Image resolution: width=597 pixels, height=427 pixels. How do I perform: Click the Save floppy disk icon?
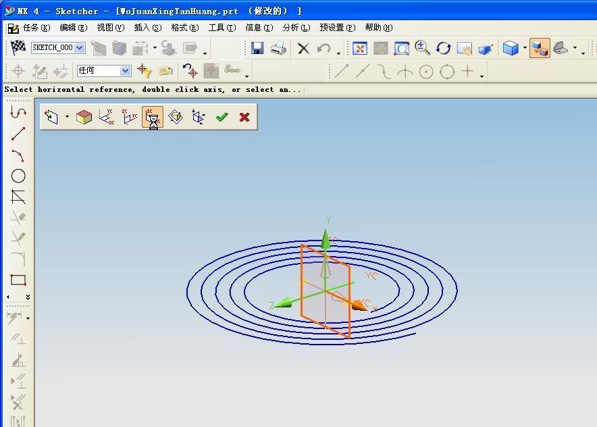coord(257,48)
